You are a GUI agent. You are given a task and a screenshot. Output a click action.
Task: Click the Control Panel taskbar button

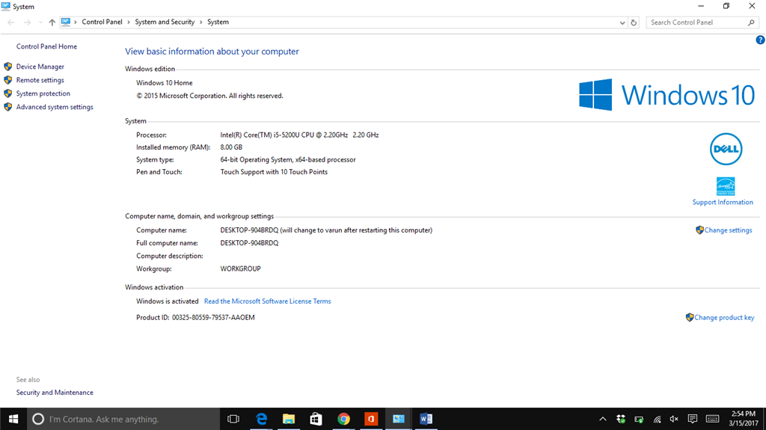click(399, 420)
